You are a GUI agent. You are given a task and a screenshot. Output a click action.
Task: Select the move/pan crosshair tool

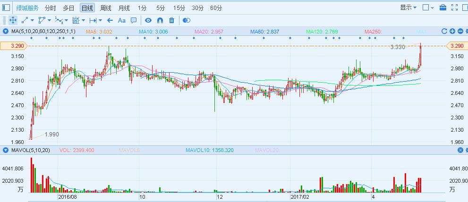[13, 20]
